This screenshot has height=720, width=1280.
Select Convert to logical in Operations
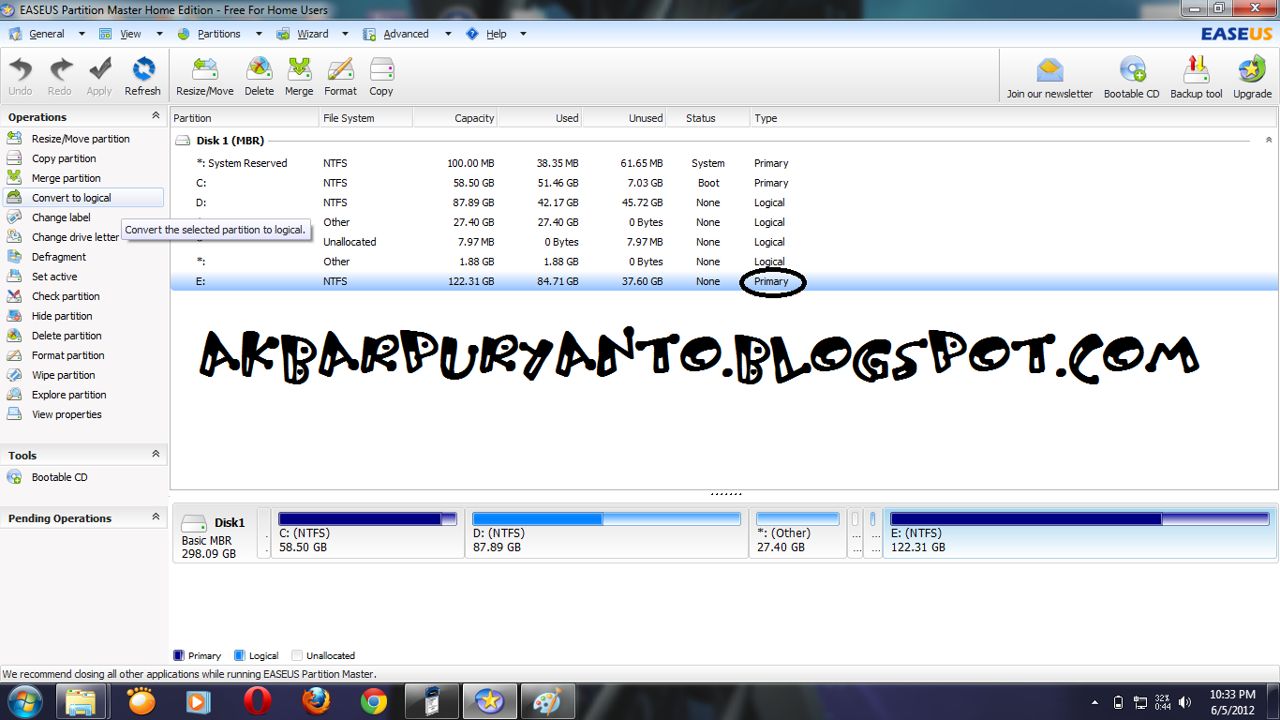point(70,197)
